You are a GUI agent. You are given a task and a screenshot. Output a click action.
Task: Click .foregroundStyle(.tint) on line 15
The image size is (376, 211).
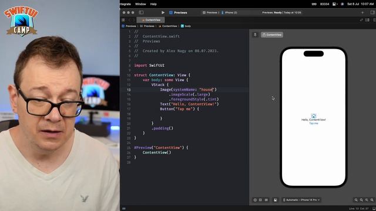click(x=194, y=99)
